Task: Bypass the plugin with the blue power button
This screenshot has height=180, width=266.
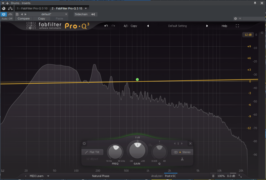Action: (x=4, y=14)
